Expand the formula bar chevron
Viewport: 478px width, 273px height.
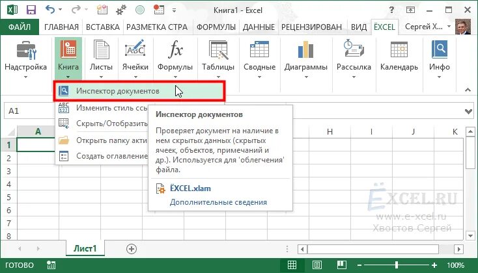(468, 111)
